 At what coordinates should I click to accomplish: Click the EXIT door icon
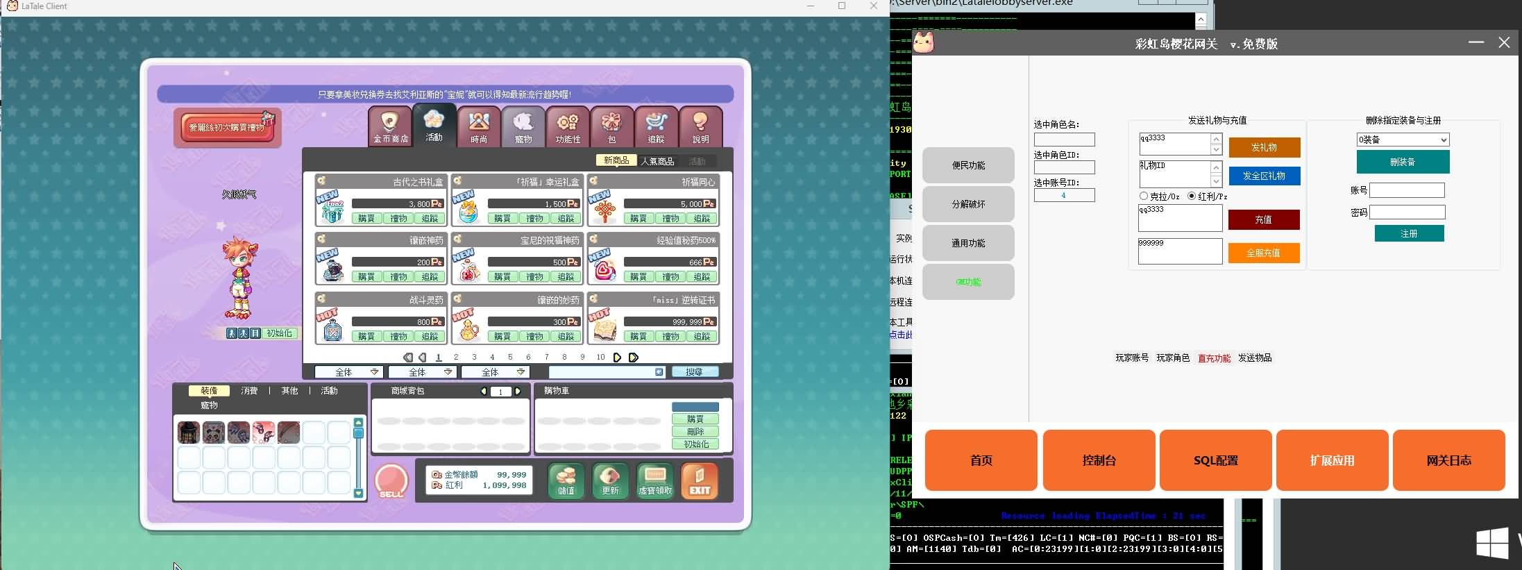coord(700,481)
